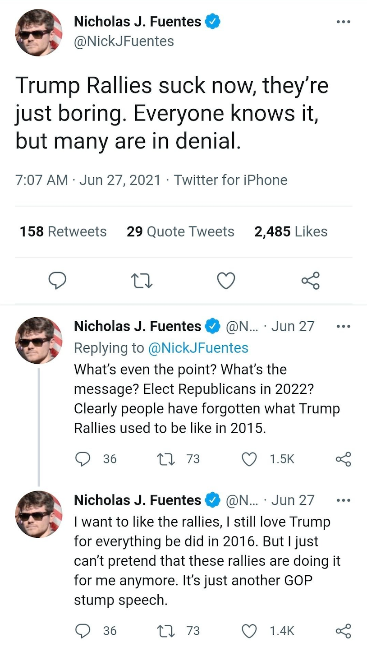Retweet the main tweet
Screen dimensions: 367x647
(x=142, y=280)
